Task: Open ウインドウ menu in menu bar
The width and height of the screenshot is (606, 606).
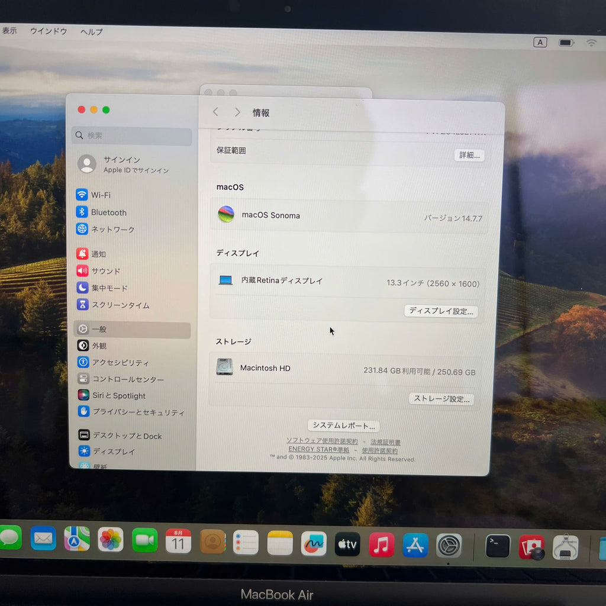Action: point(49,31)
